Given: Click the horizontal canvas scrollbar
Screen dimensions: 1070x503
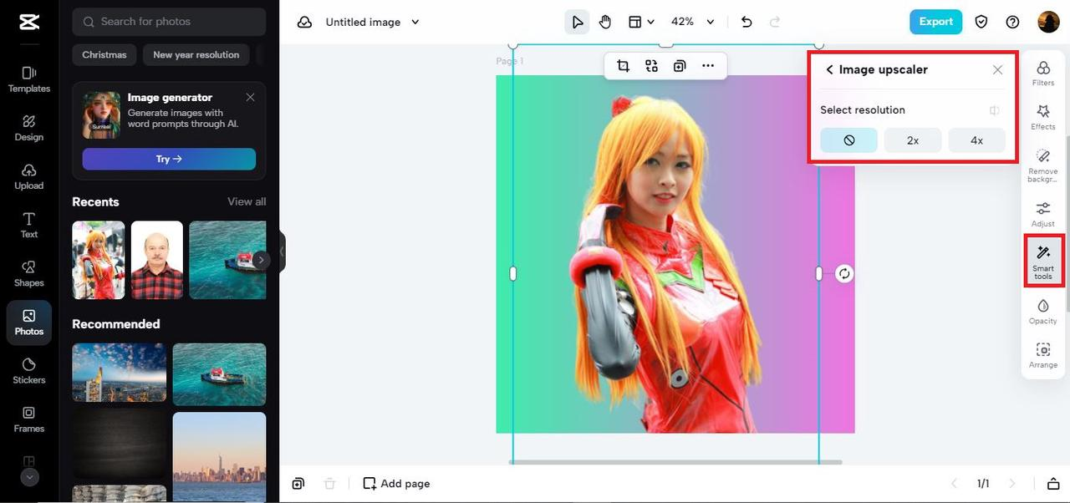Looking at the screenshot, I should pos(675,462).
